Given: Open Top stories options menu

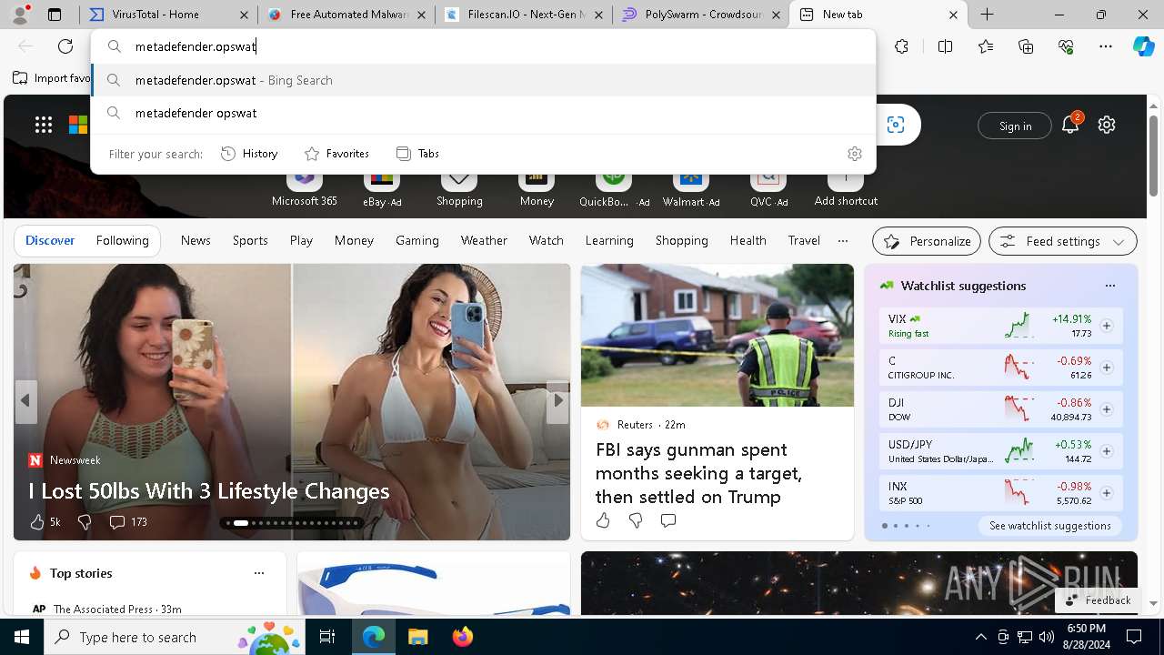Looking at the screenshot, I should pyautogui.click(x=259, y=573).
